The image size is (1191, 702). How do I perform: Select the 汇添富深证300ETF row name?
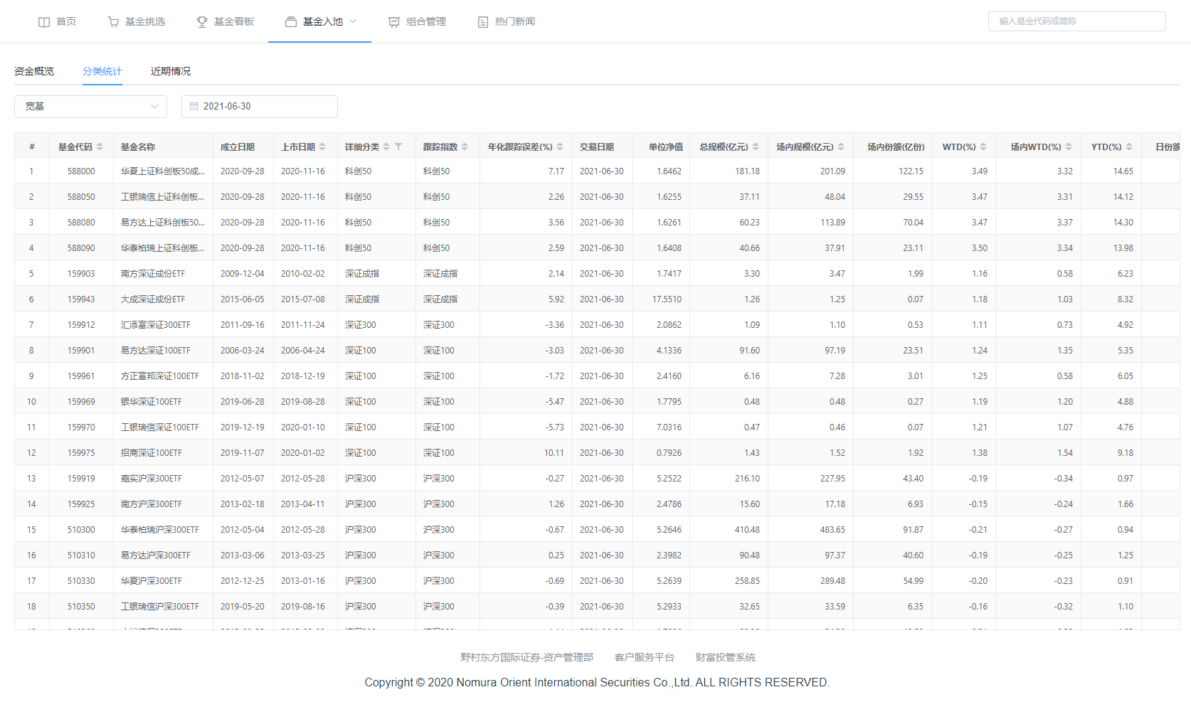click(x=156, y=325)
